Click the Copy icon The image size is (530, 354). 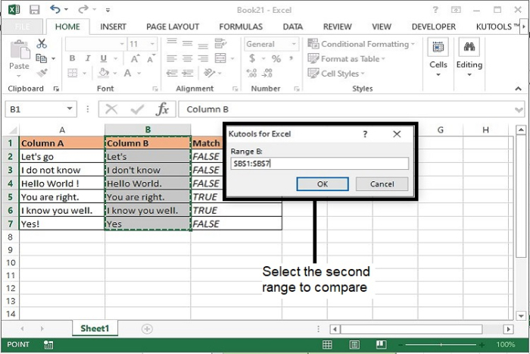click(x=41, y=58)
